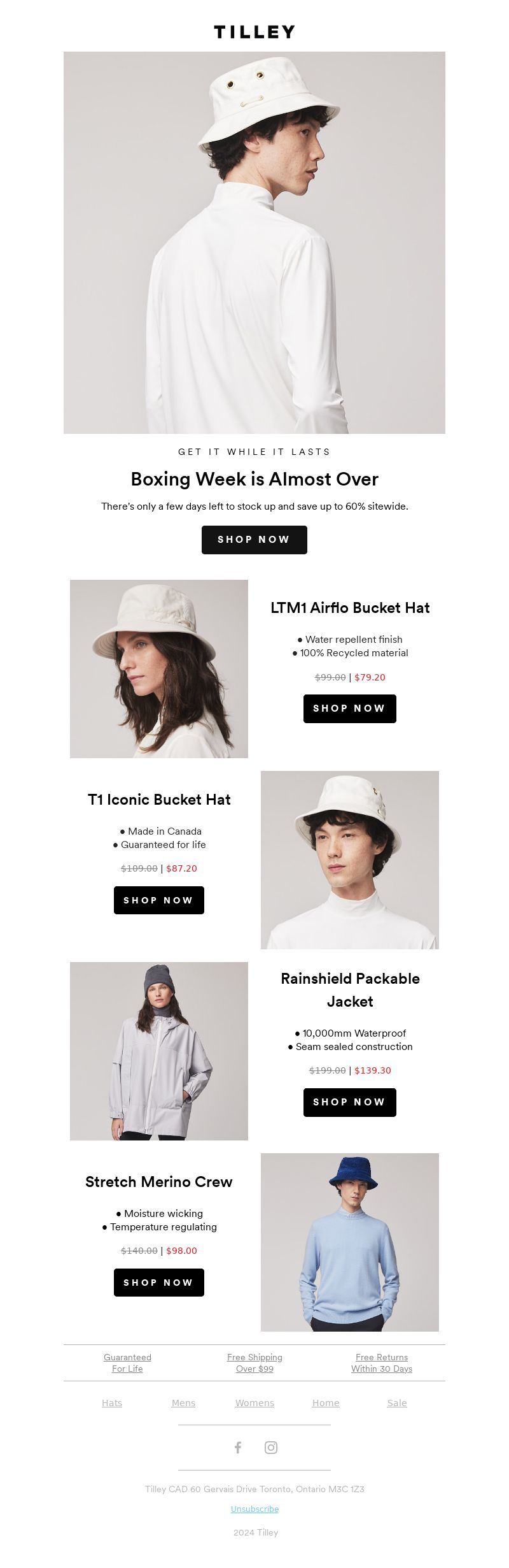This screenshot has height=1568, width=509.
Task: Click the Guaranteed For Life link
Action: [x=127, y=1363]
